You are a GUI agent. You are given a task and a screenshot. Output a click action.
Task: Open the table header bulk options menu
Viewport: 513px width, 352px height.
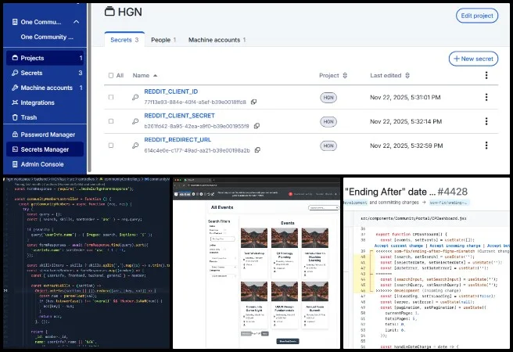click(x=486, y=75)
